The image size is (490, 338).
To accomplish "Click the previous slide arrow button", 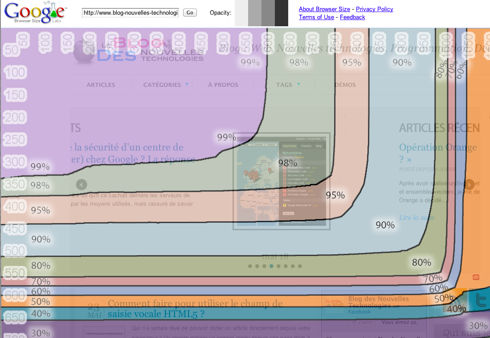I will coord(81,184).
